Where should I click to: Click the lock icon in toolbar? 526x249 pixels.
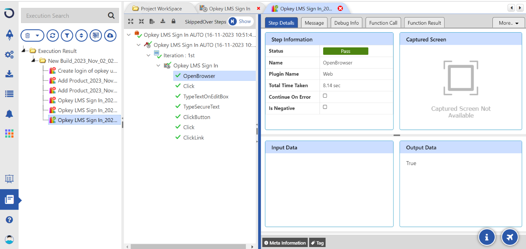pos(174,21)
